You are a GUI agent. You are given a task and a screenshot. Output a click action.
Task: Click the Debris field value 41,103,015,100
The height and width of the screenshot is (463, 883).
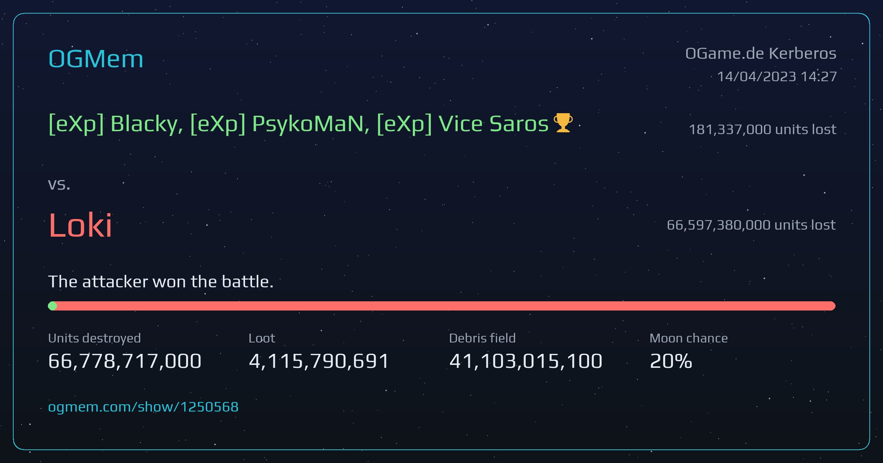coord(526,361)
